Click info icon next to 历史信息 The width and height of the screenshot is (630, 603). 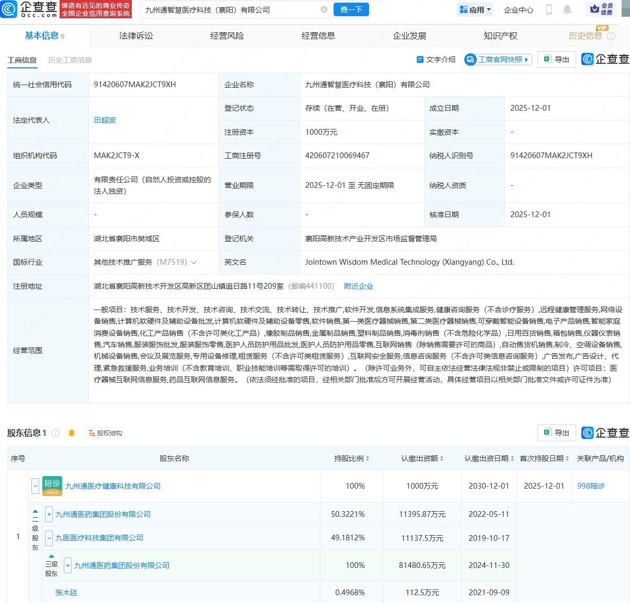[x=611, y=36]
